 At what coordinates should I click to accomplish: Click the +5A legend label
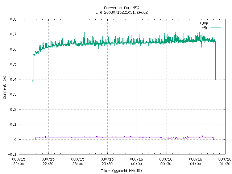pyautogui.click(x=205, y=28)
